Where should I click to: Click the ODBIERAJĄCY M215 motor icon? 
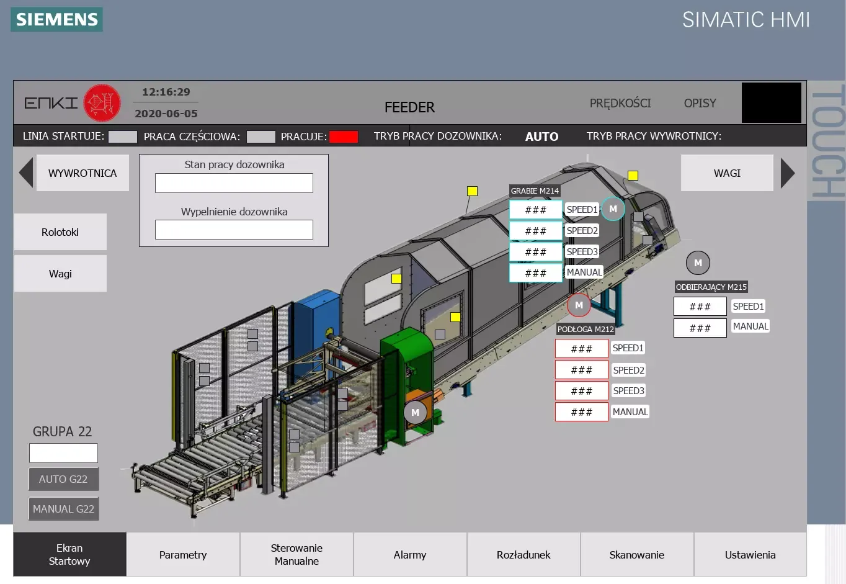(698, 263)
